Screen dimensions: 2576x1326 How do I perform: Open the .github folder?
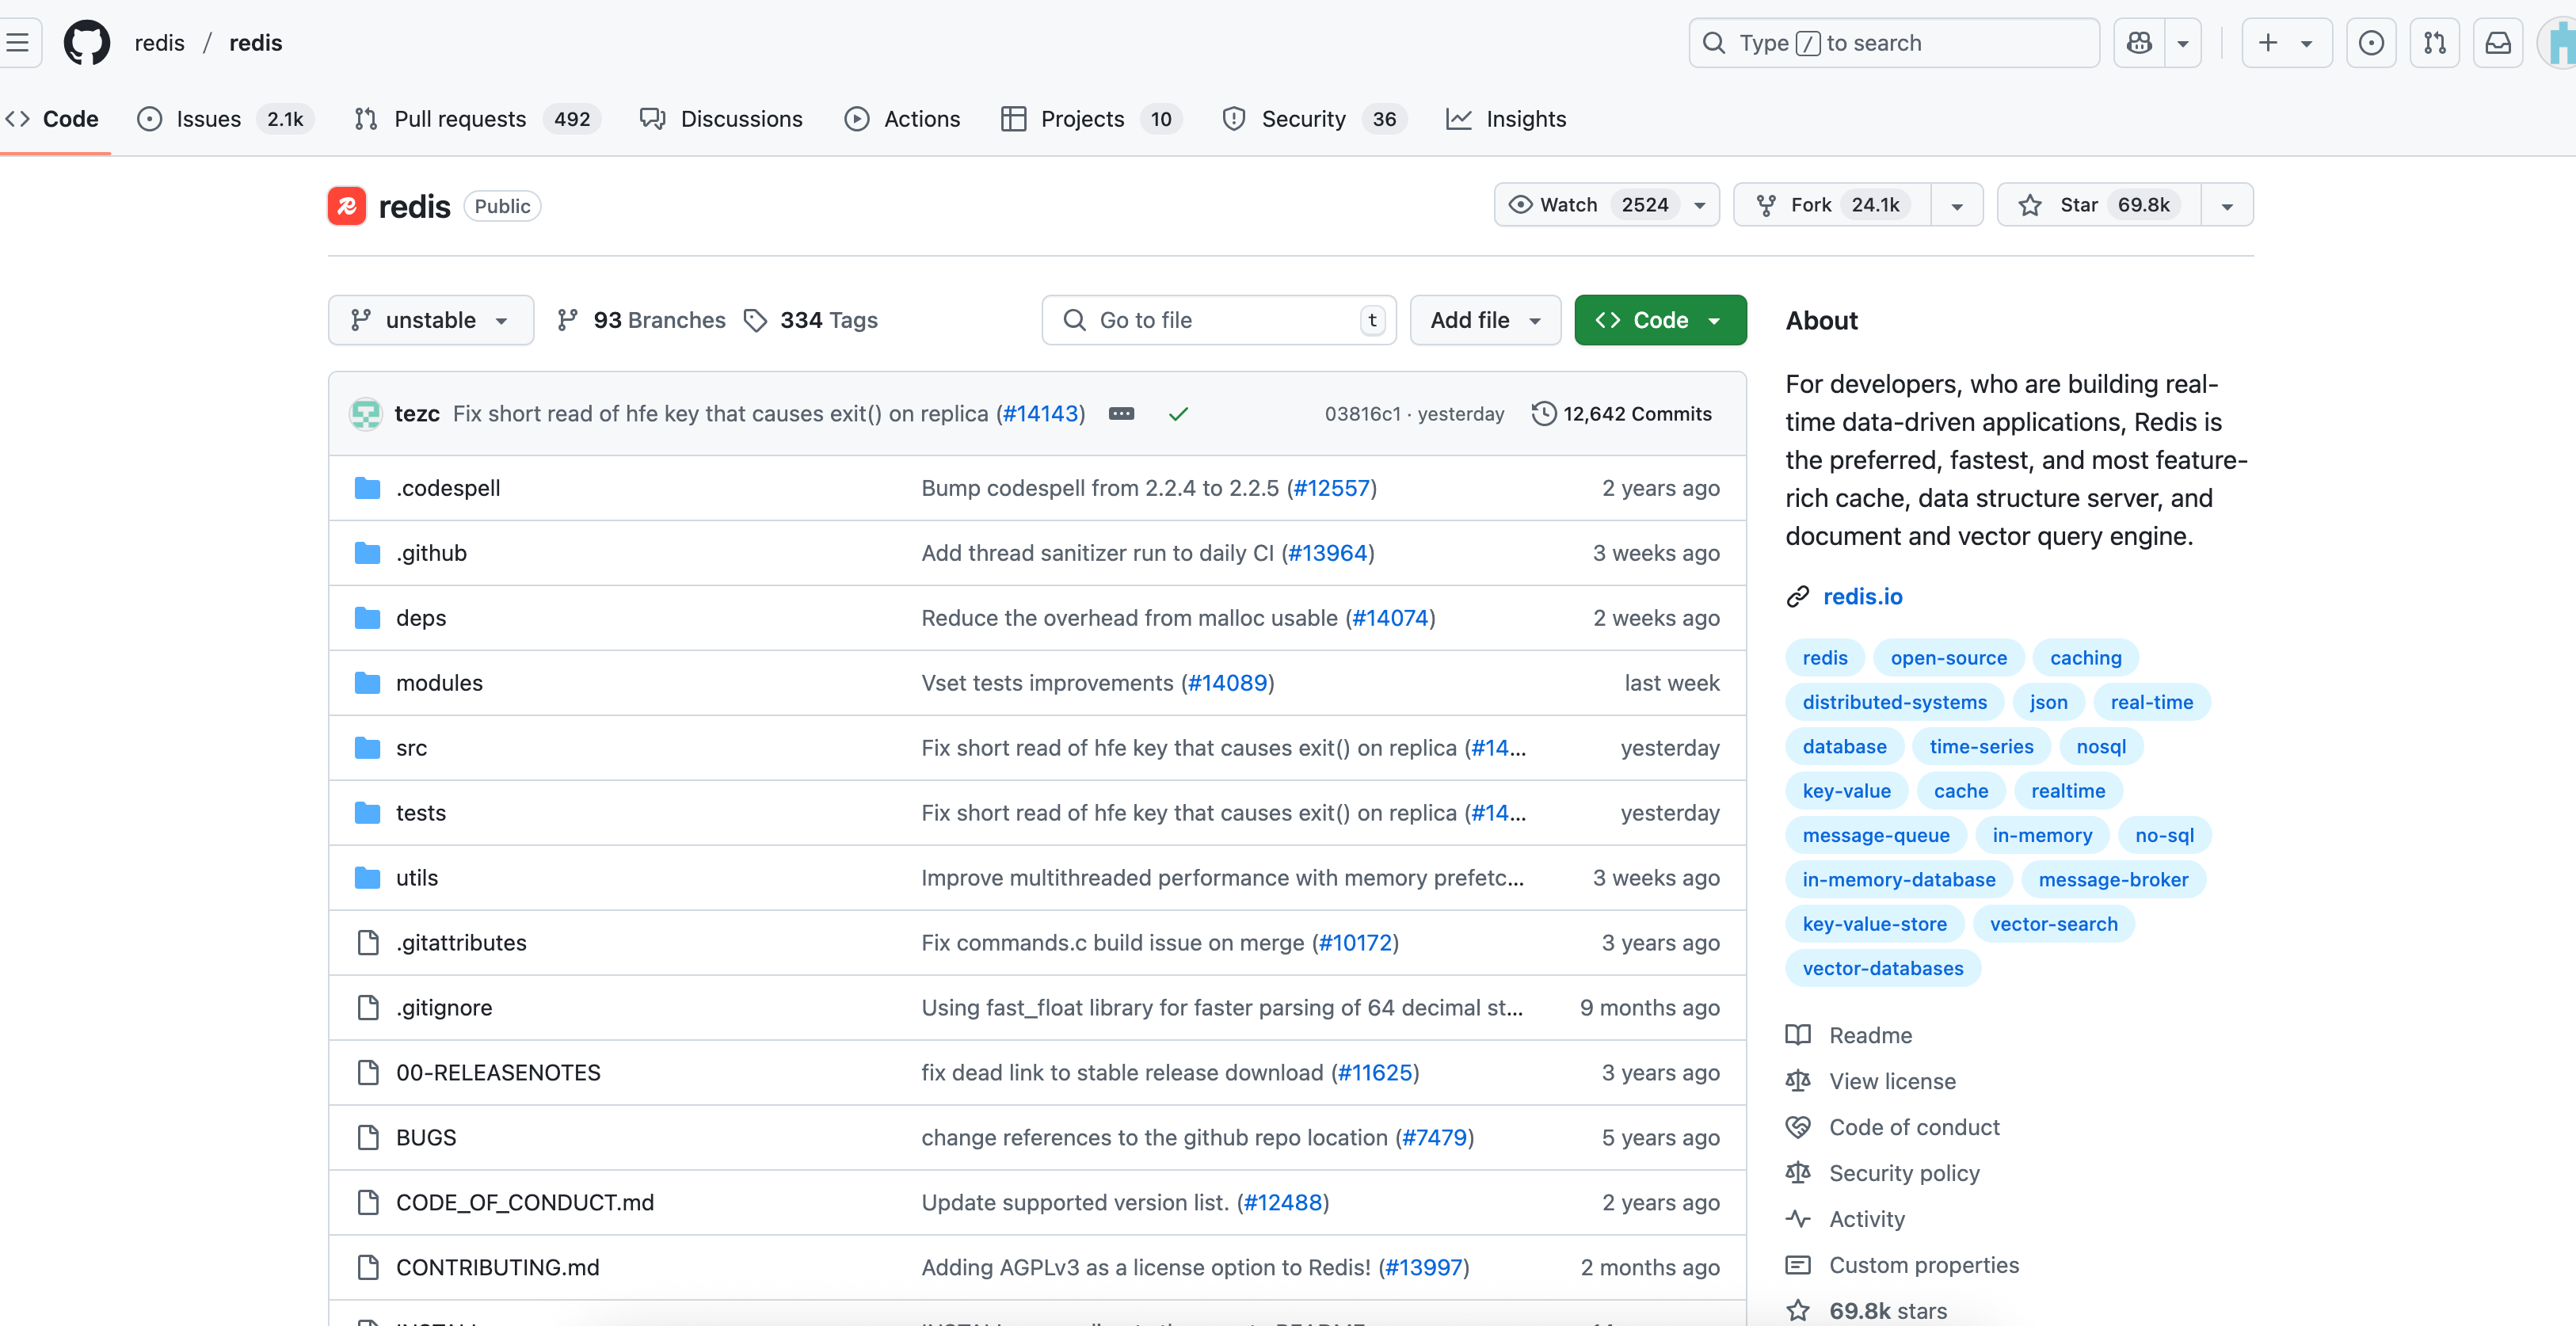coord(431,553)
